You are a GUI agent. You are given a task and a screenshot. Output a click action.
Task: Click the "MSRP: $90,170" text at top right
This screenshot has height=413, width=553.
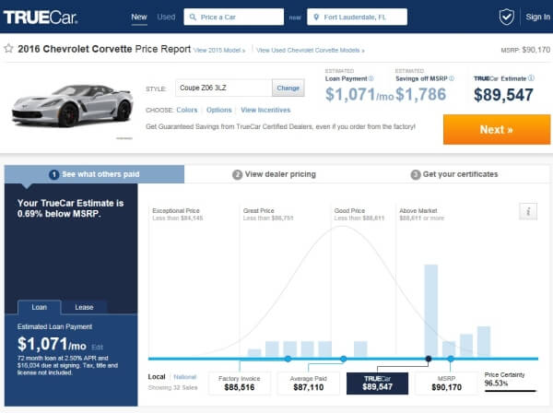pos(525,50)
